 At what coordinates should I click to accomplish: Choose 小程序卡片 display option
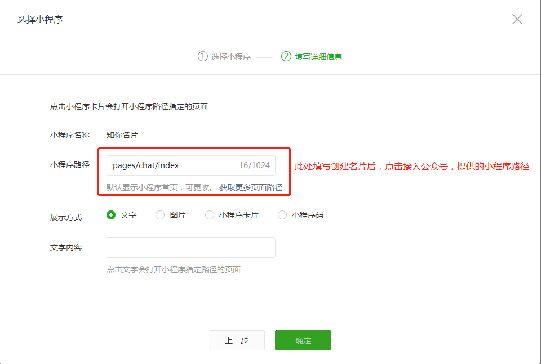pyautogui.click(x=232, y=215)
